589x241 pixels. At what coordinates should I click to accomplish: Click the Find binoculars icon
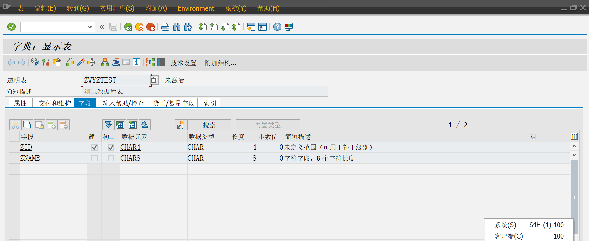click(x=177, y=27)
